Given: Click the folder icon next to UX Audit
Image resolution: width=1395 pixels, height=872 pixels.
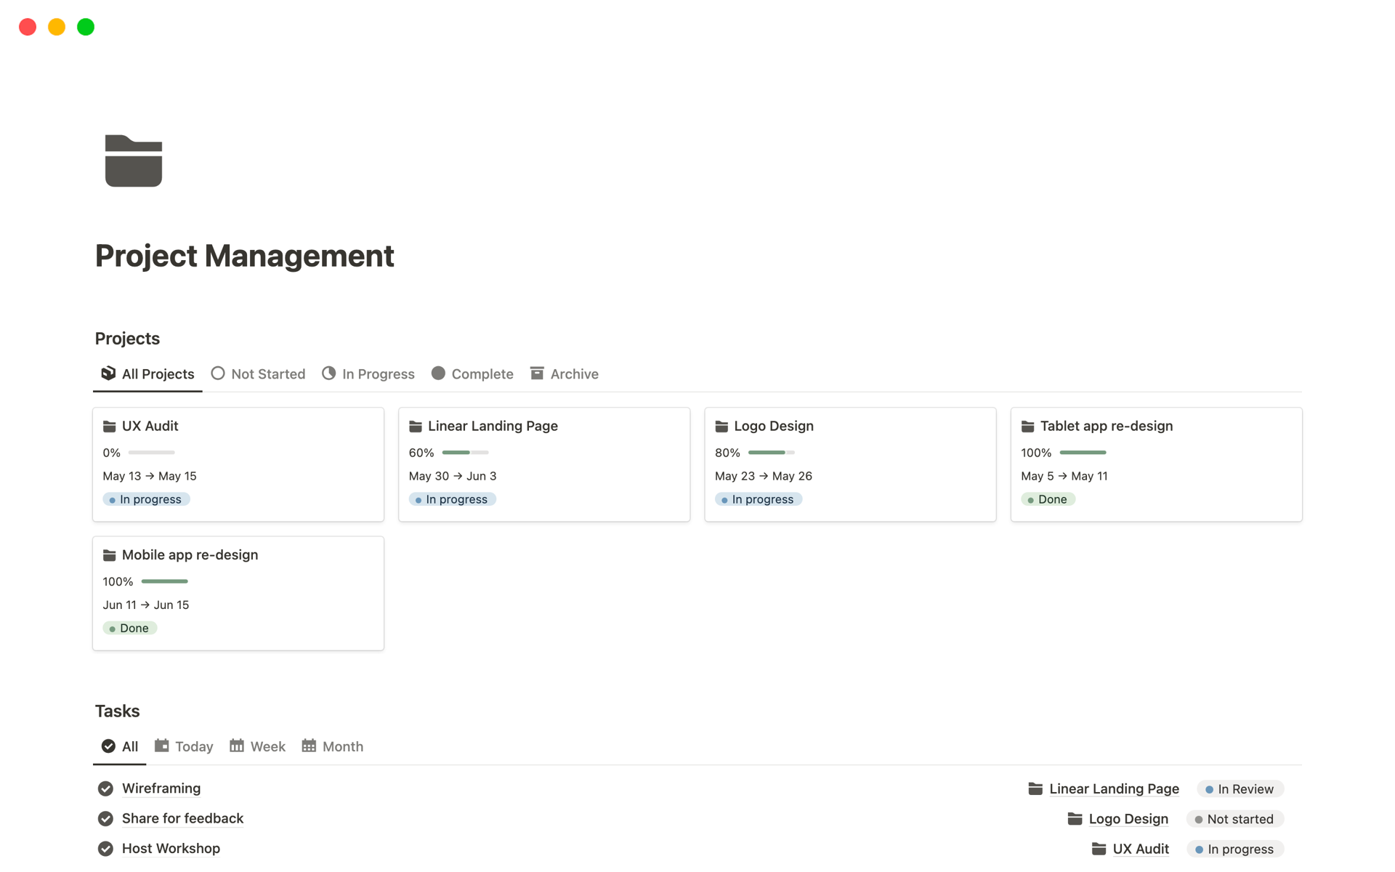Looking at the screenshot, I should [110, 426].
